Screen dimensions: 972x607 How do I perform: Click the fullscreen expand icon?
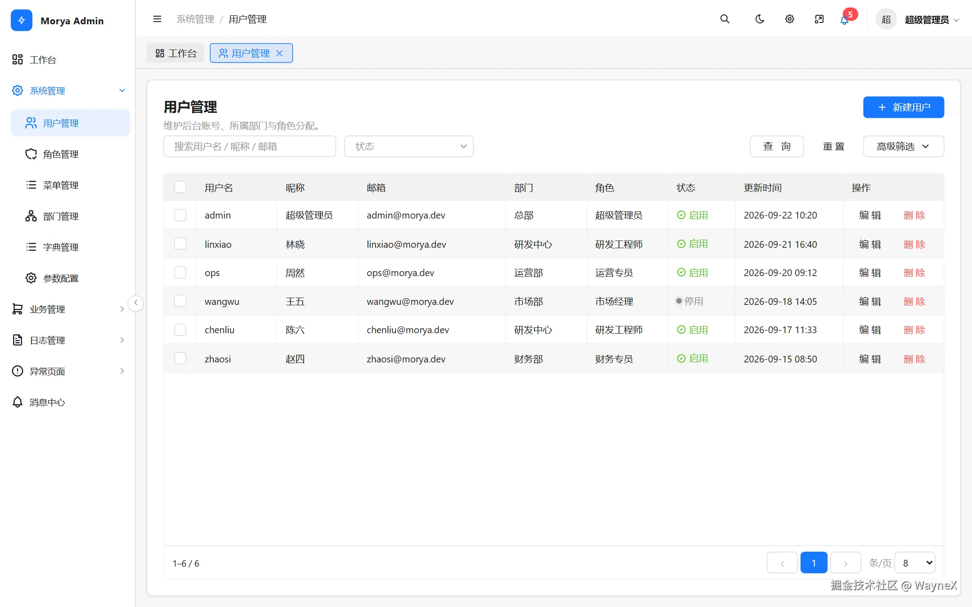pyautogui.click(x=819, y=19)
